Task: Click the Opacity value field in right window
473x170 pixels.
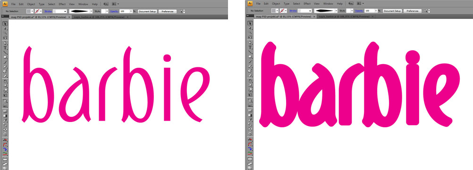Action: (369, 11)
